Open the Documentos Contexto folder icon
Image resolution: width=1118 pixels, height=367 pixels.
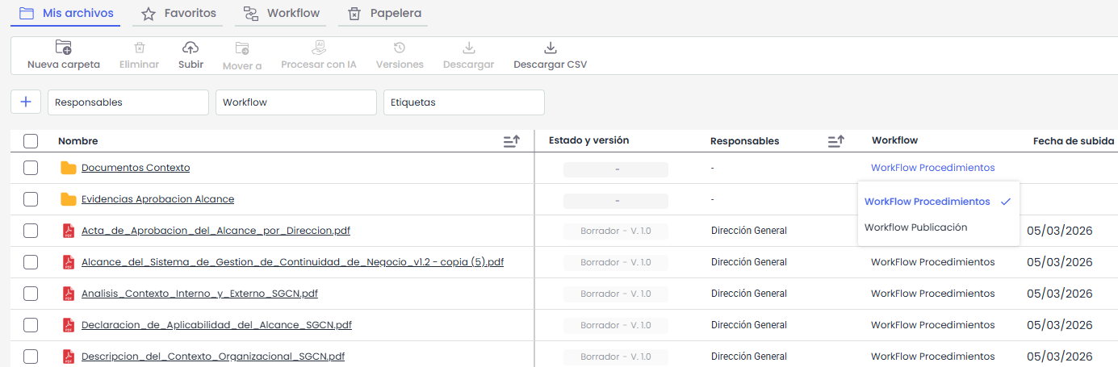[68, 168]
